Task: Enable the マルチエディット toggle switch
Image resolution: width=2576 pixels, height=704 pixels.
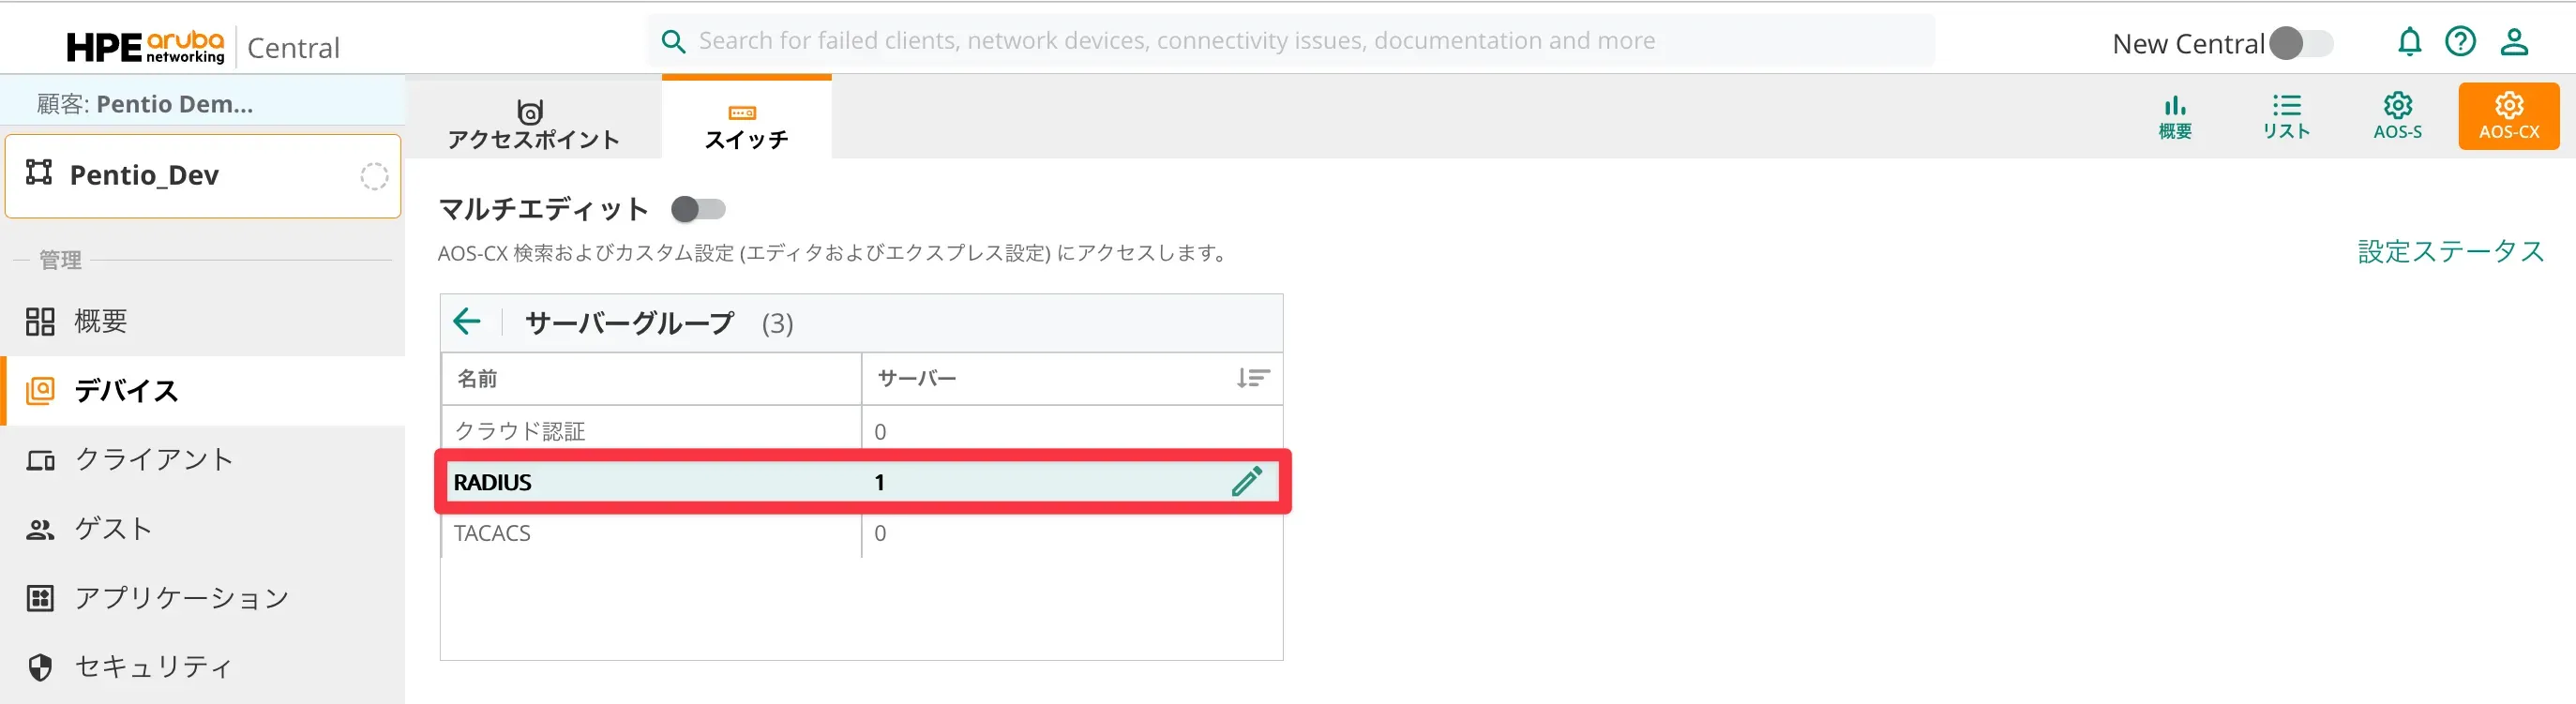Action: click(698, 209)
